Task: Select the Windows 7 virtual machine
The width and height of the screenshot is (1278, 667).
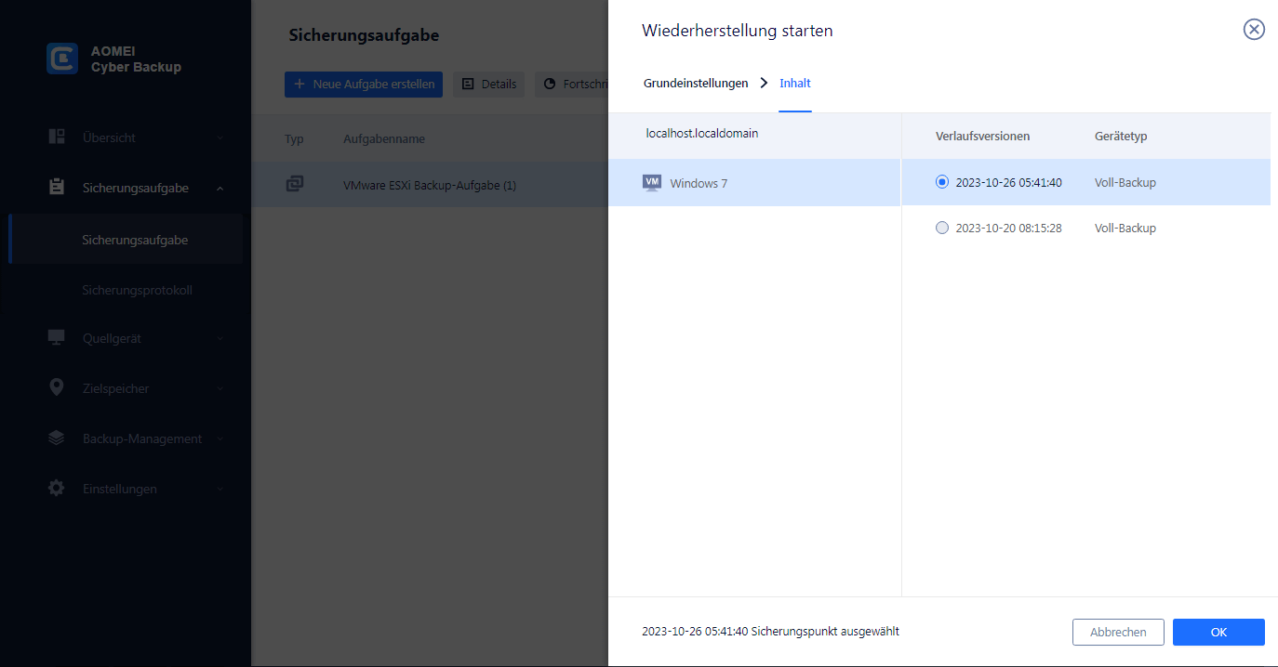Action: click(754, 183)
